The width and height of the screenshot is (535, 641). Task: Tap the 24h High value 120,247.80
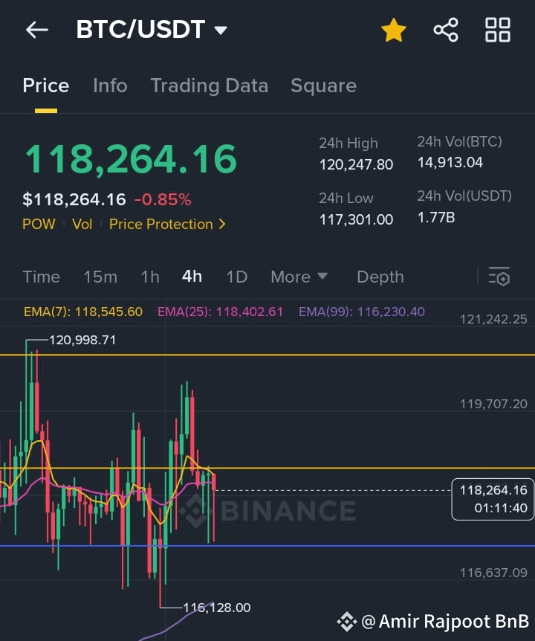pyautogui.click(x=356, y=165)
